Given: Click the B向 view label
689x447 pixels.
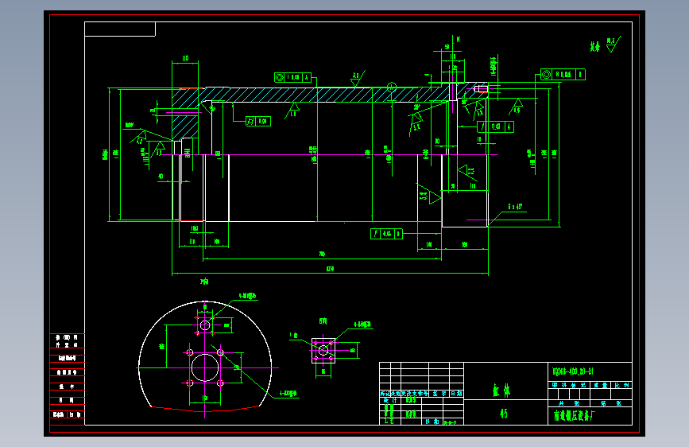Looking at the screenshot, I should [x=323, y=321].
